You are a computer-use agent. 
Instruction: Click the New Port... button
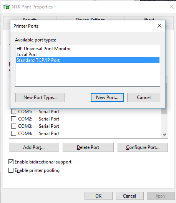[x=107, y=97]
